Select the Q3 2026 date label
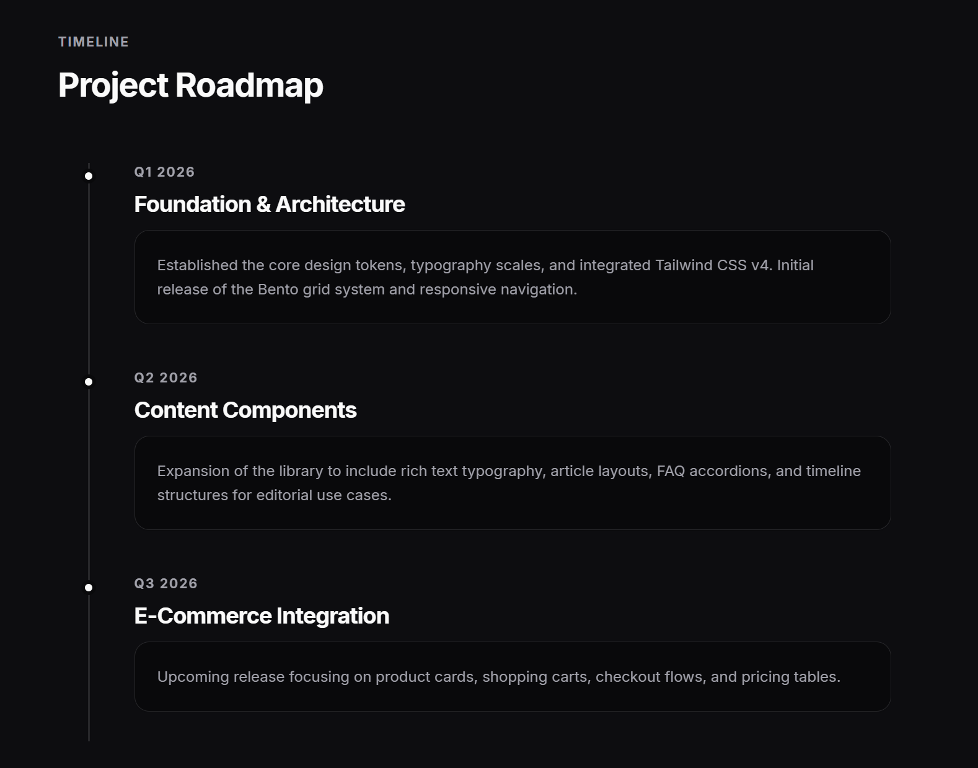978x768 pixels. [x=165, y=583]
